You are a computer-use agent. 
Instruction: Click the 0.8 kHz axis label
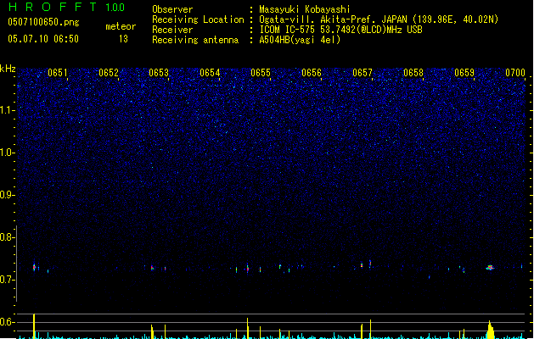[8, 237]
